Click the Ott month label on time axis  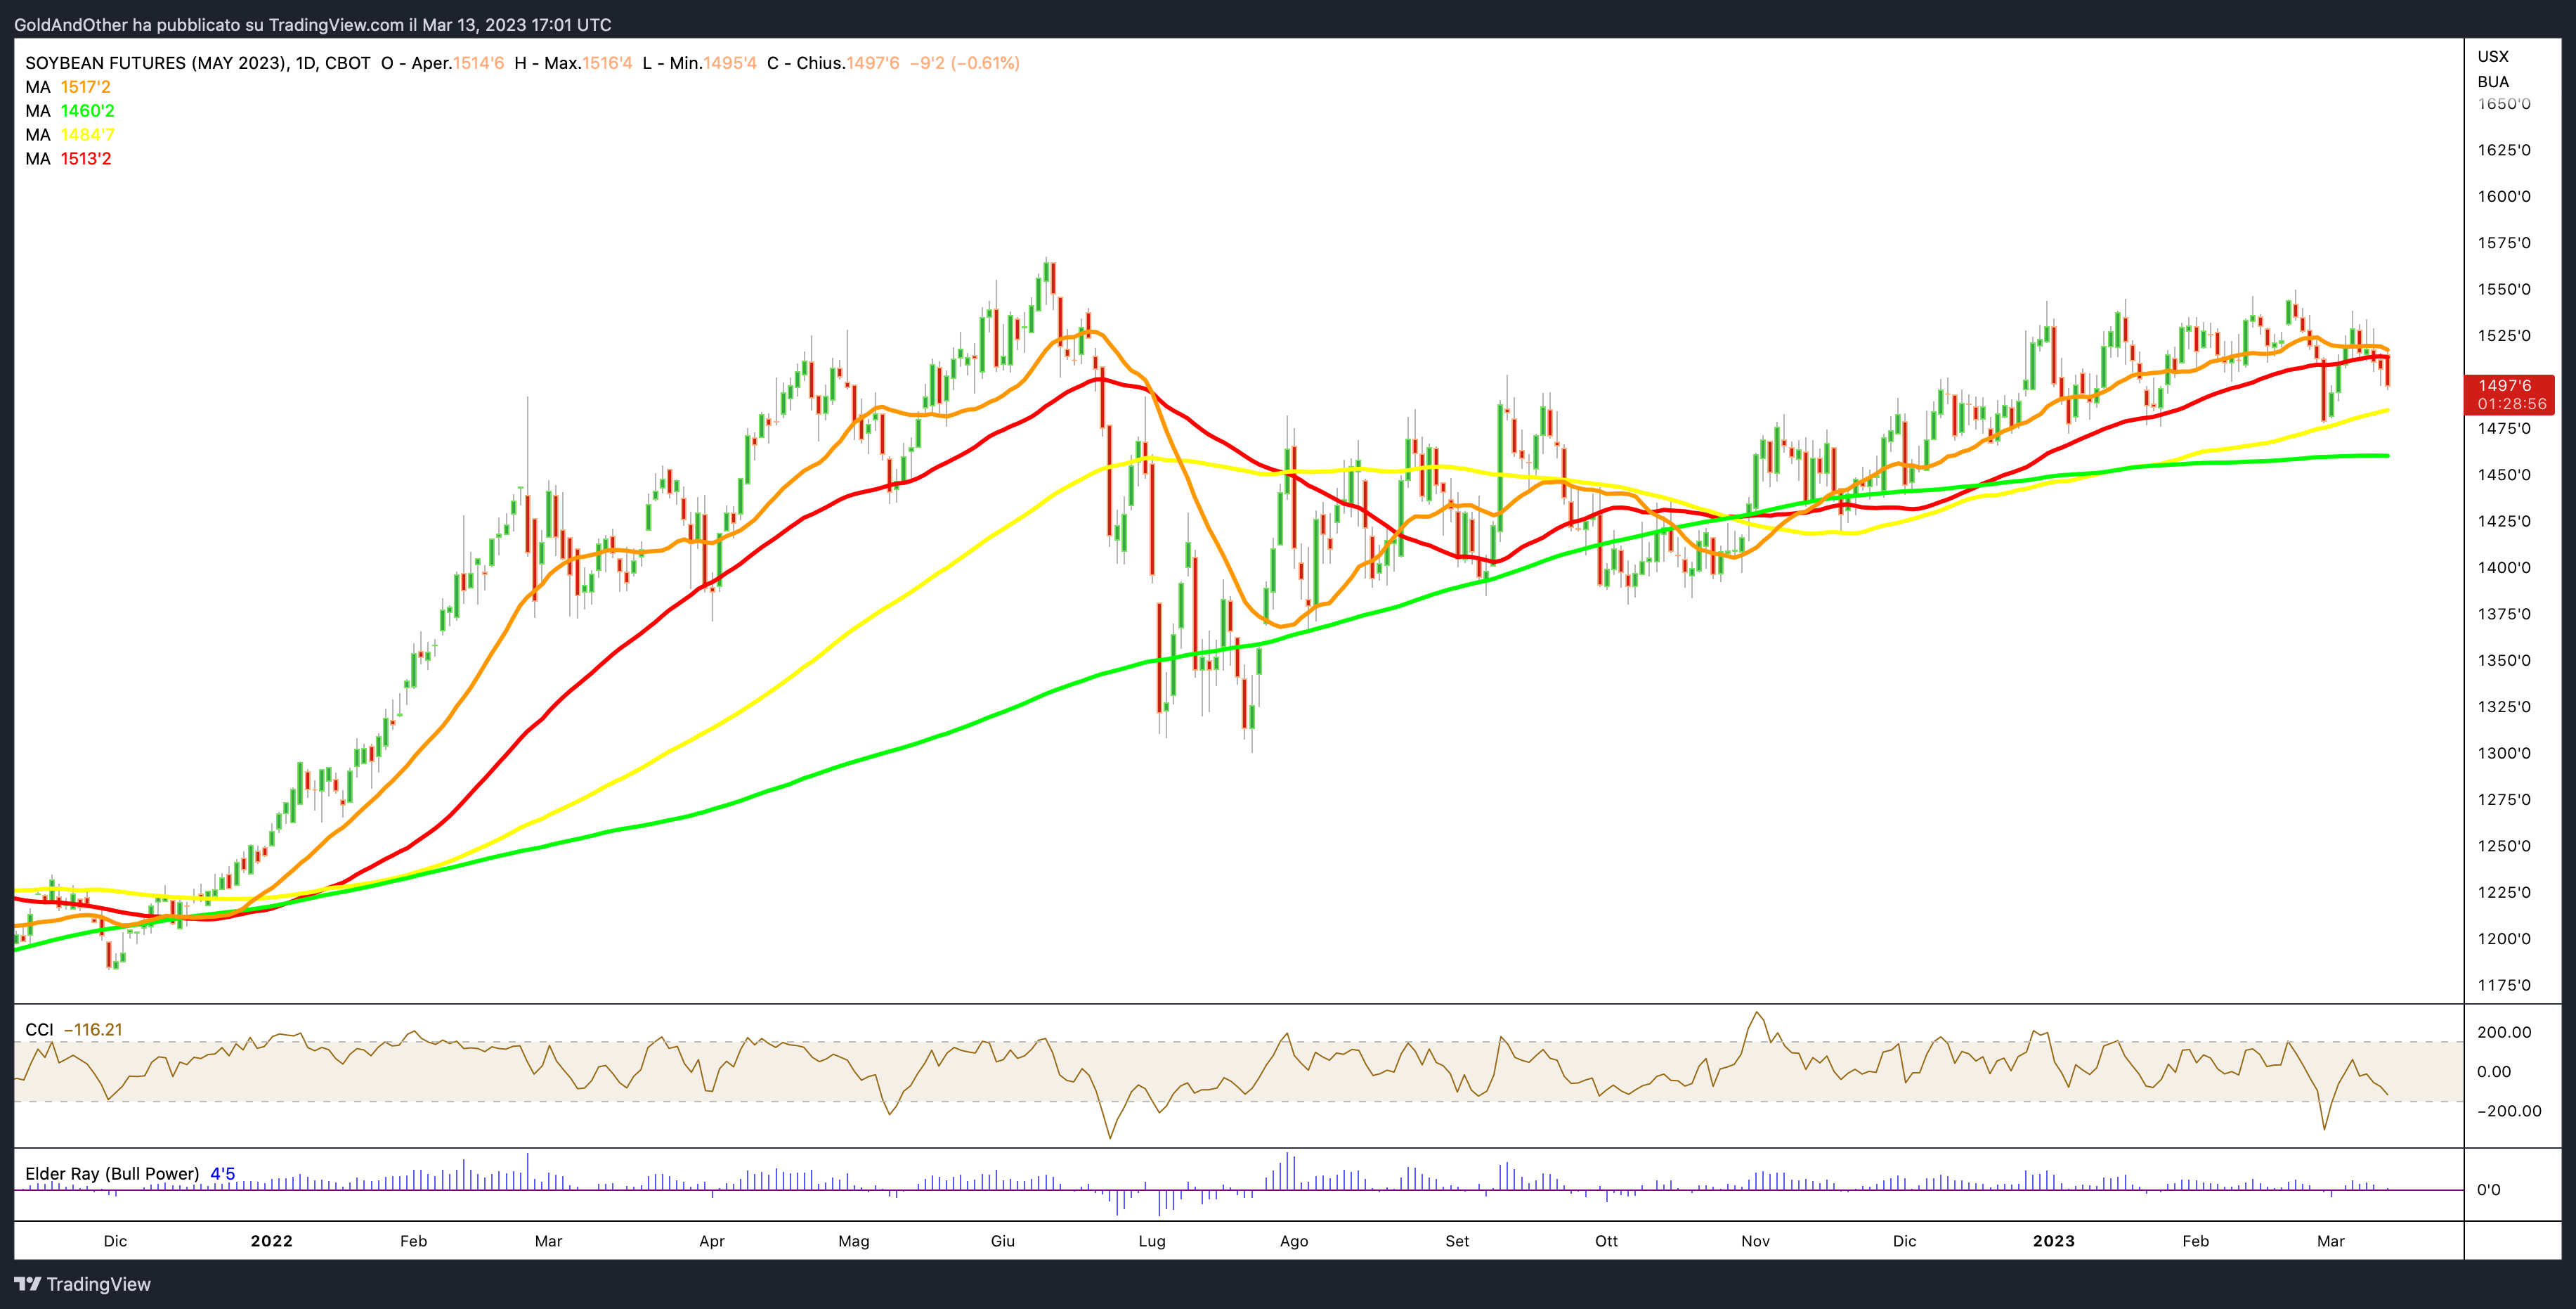pos(1606,1241)
